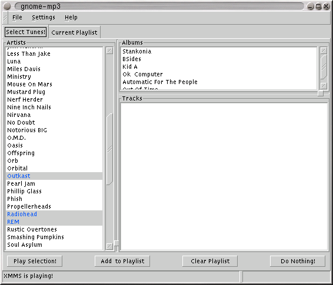Click the Do Nothing! button

298,261
